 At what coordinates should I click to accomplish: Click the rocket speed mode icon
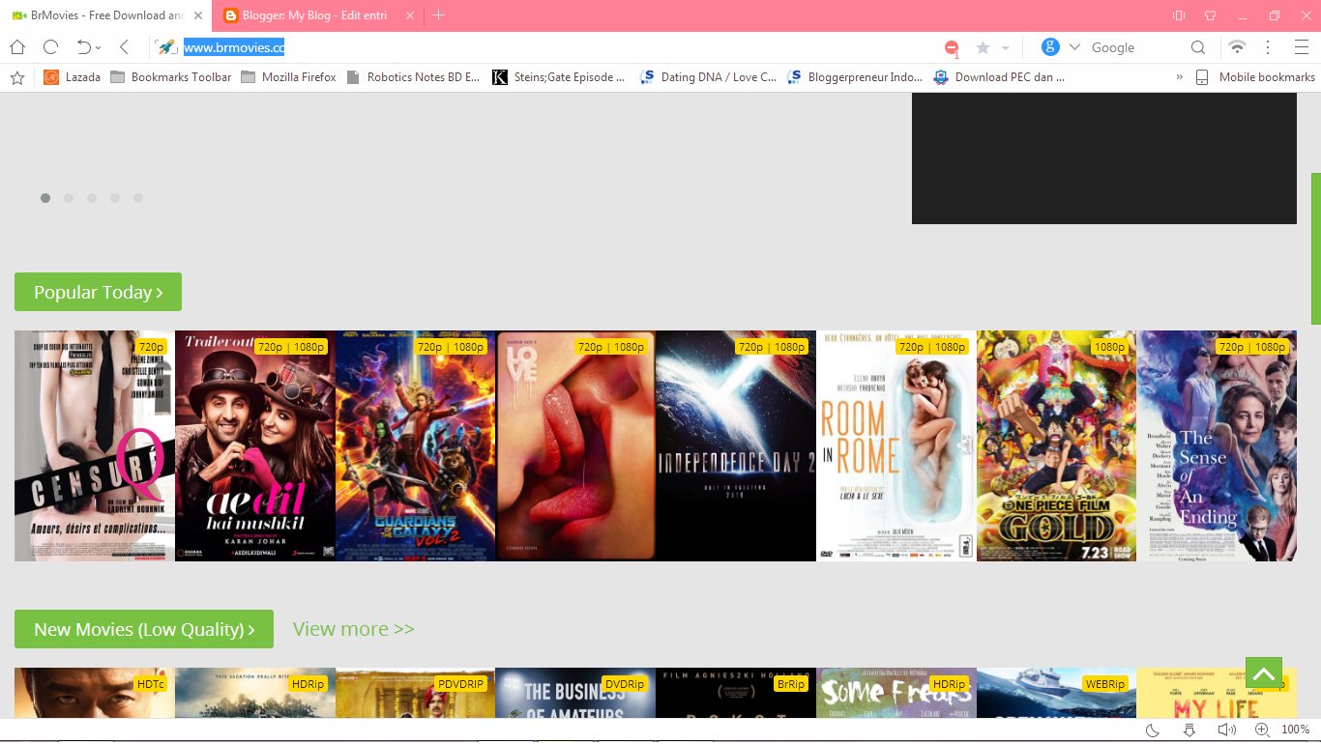click(x=166, y=47)
